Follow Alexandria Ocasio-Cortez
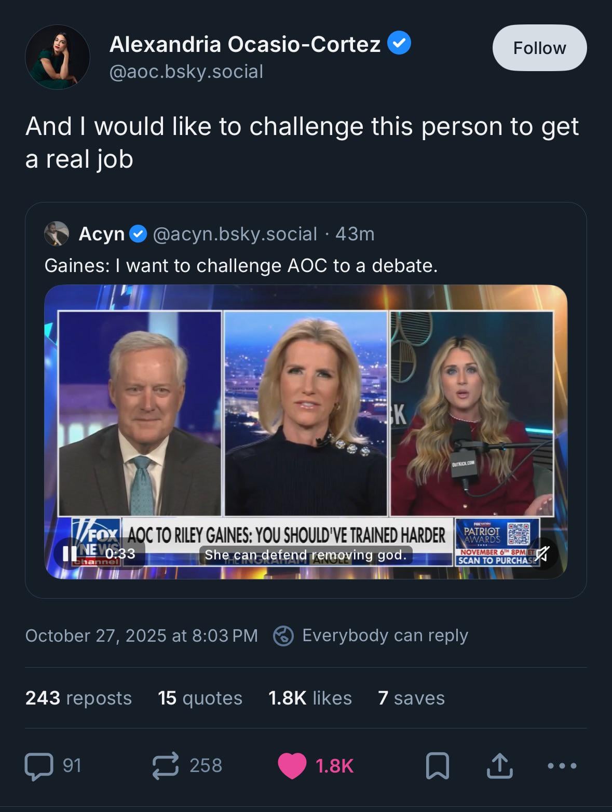This screenshot has height=812, width=612. point(539,48)
